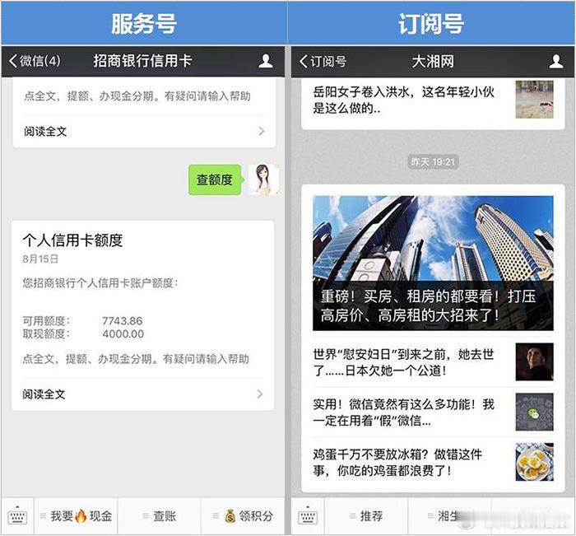
Task: Expand chevron of the top 阅读全文 row
Action: coord(261,131)
